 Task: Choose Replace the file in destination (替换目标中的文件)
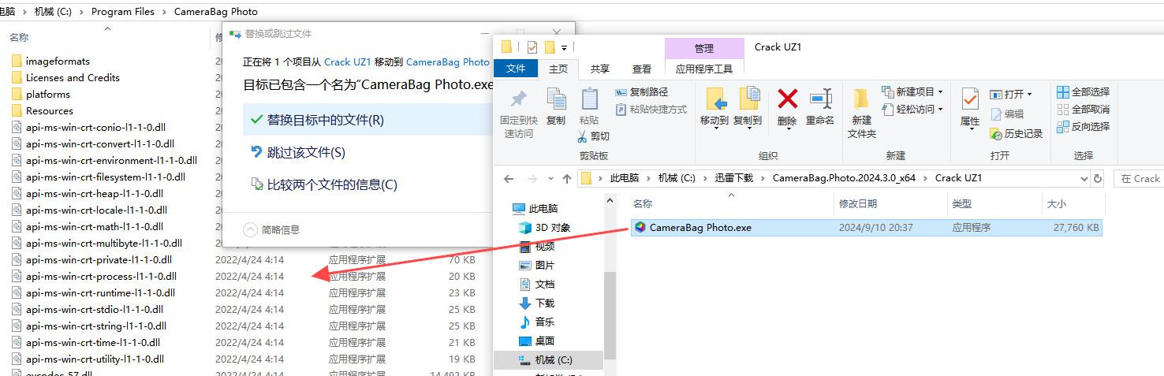tap(325, 120)
